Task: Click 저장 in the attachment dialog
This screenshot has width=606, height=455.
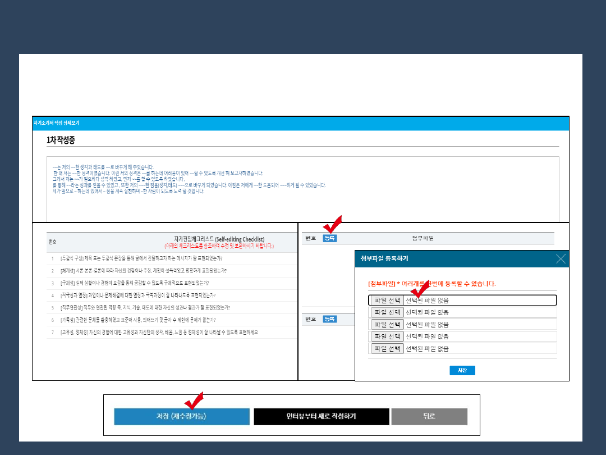Action: pos(462,370)
